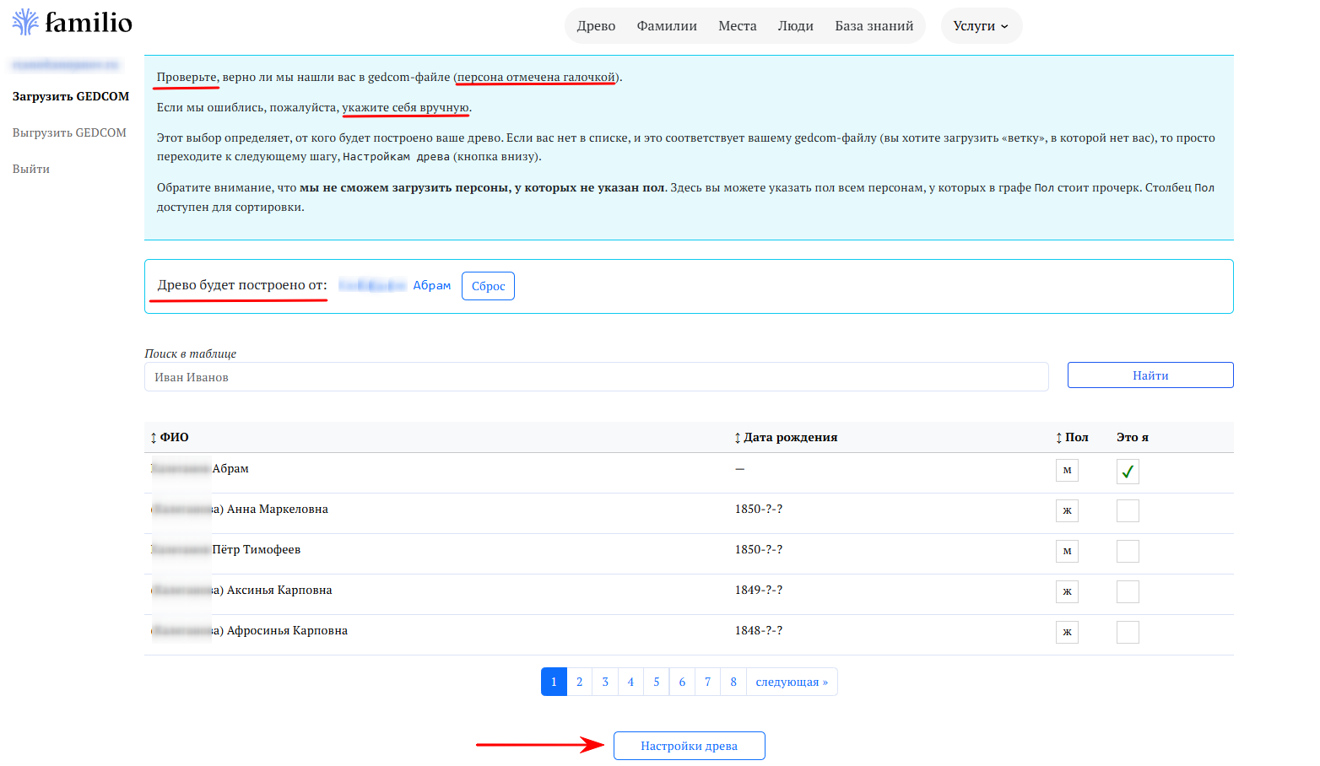Toggle gender box 'м' for Абрам
1320x766 pixels.
click(1067, 470)
